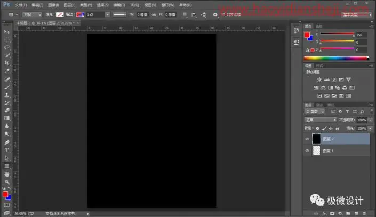Viewport: 376px width, 217px height.
Task: Select the Zoom tool in toolbox
Action: click(7, 182)
